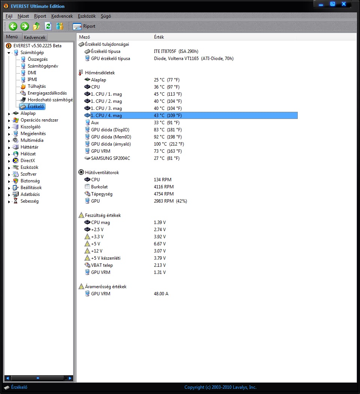
Task: Open the Riport report button in toolbar
Action: tap(84, 26)
